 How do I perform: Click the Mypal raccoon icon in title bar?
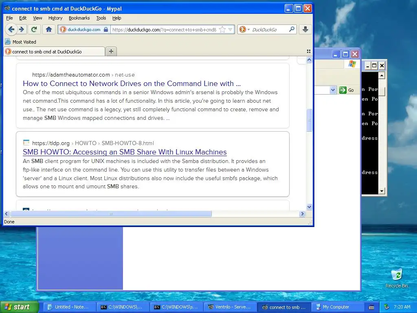tap(7, 8)
